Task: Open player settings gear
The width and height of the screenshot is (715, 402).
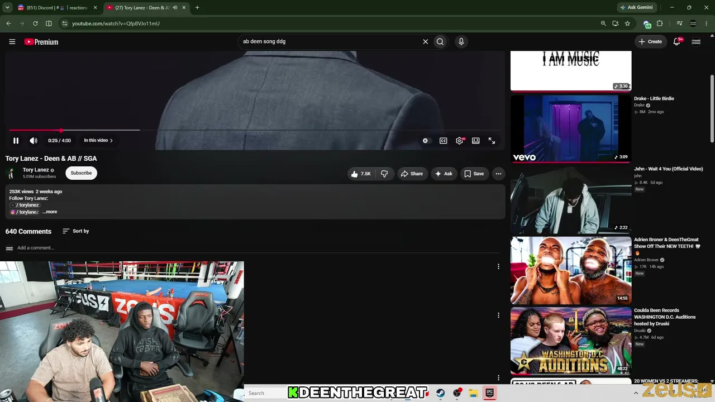Action: [459, 141]
